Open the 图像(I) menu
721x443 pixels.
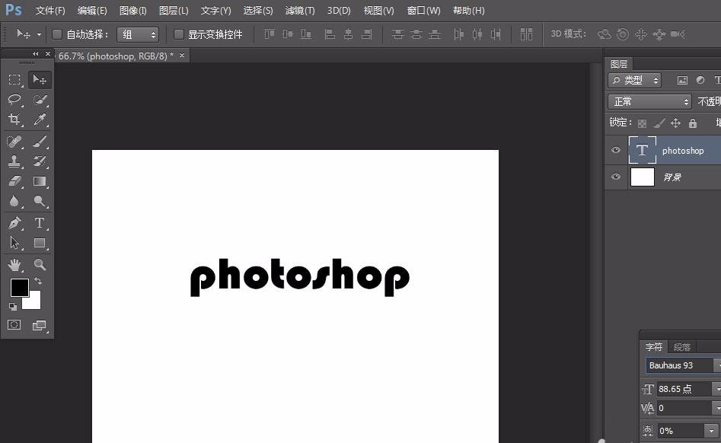pos(133,11)
